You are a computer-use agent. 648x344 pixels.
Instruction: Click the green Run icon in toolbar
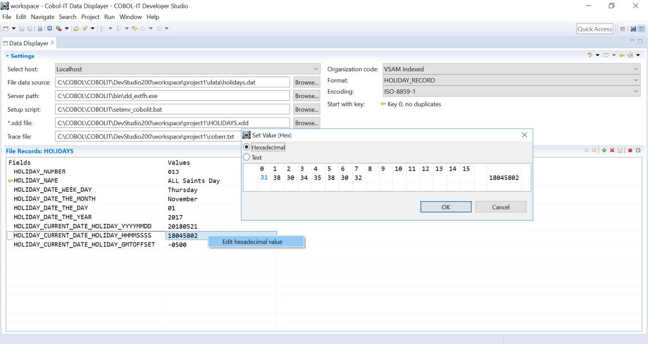coord(59,28)
